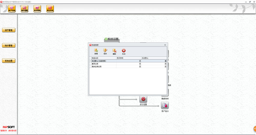Click the 系统默认 column header
The width and height of the screenshot is (256, 135).
click(154, 58)
